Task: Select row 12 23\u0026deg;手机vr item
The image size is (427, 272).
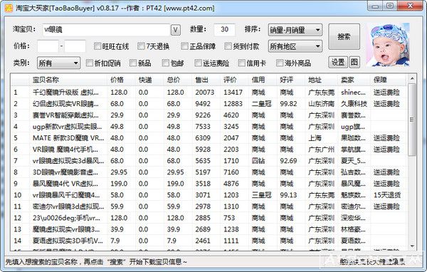Action: coord(209,219)
